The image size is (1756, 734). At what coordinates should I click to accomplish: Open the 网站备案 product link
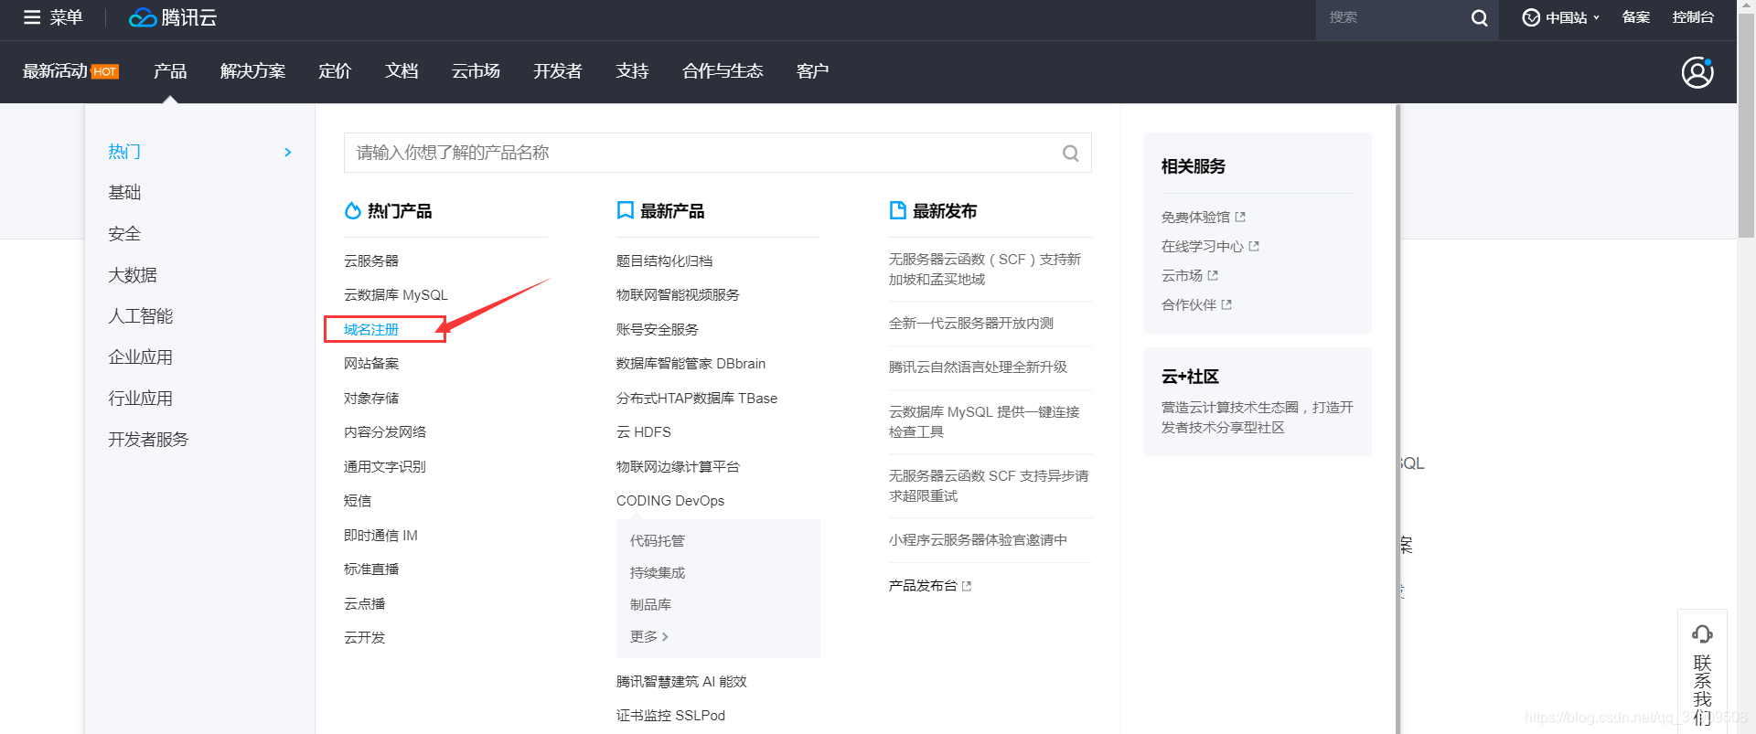[371, 364]
